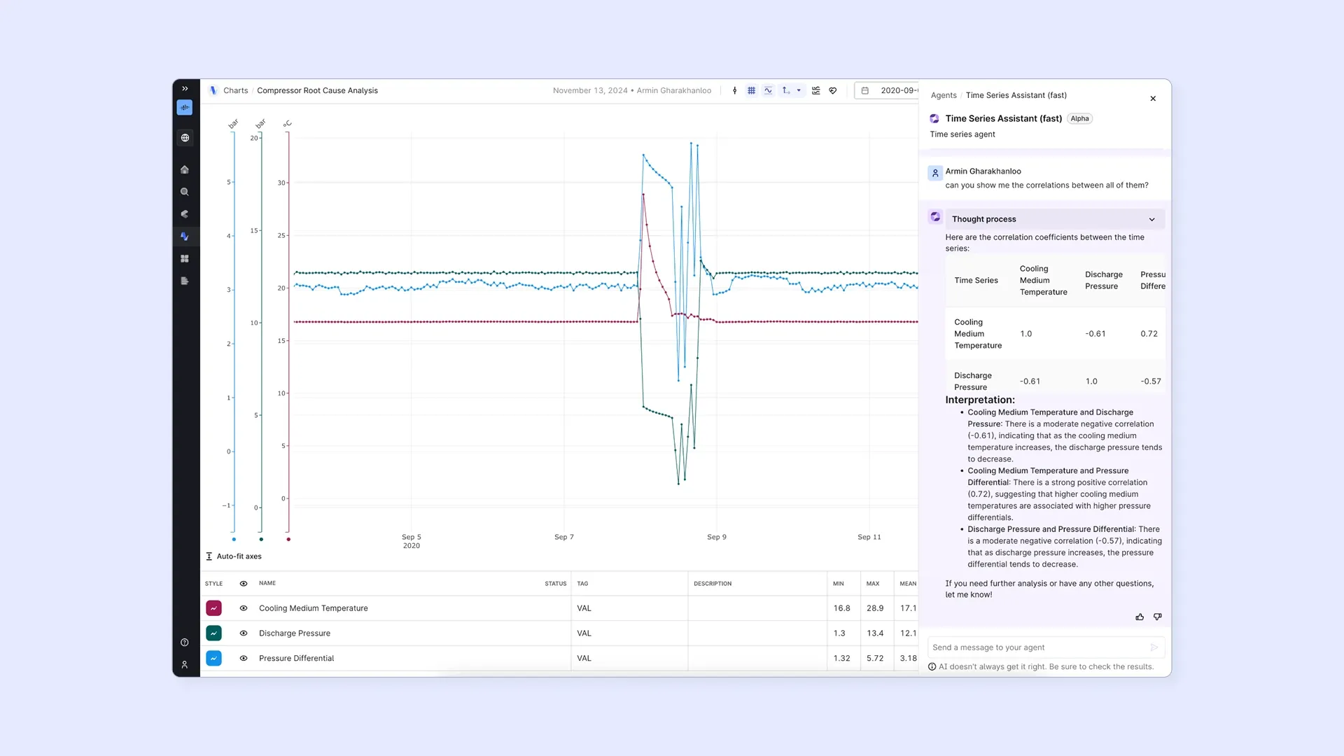Image resolution: width=1344 pixels, height=756 pixels.
Task: Select the Pressure Differential row name
Action: [x=296, y=659]
